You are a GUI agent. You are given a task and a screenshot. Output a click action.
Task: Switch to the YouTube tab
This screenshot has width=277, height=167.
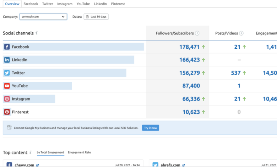click(83, 4)
